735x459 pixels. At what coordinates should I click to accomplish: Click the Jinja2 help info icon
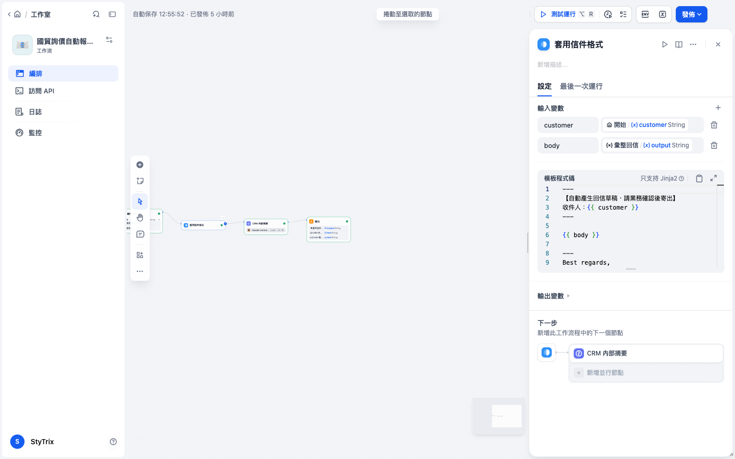(681, 178)
